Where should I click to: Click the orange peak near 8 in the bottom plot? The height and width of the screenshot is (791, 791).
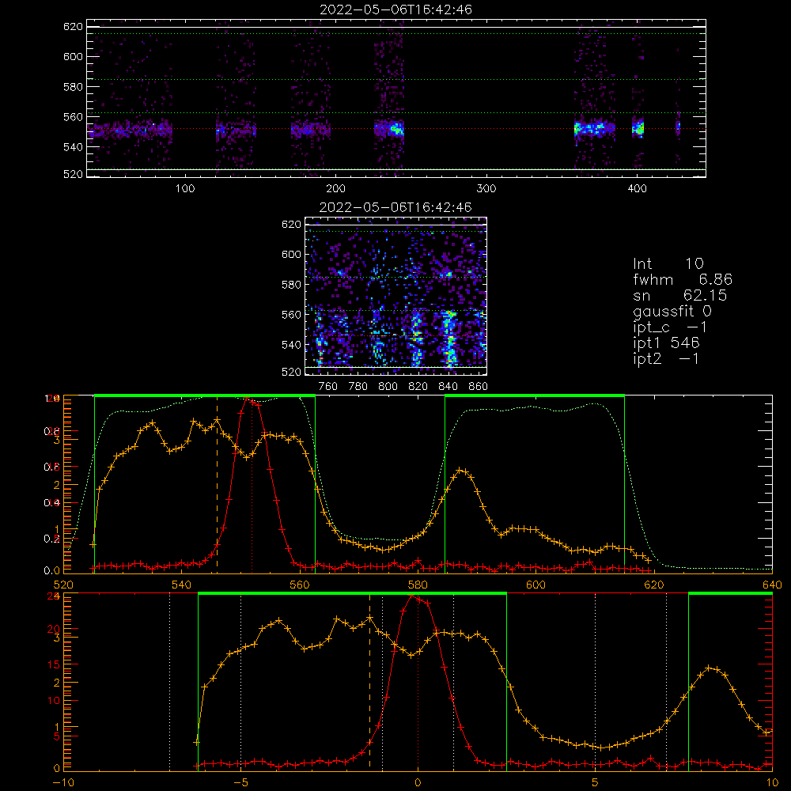point(710,668)
